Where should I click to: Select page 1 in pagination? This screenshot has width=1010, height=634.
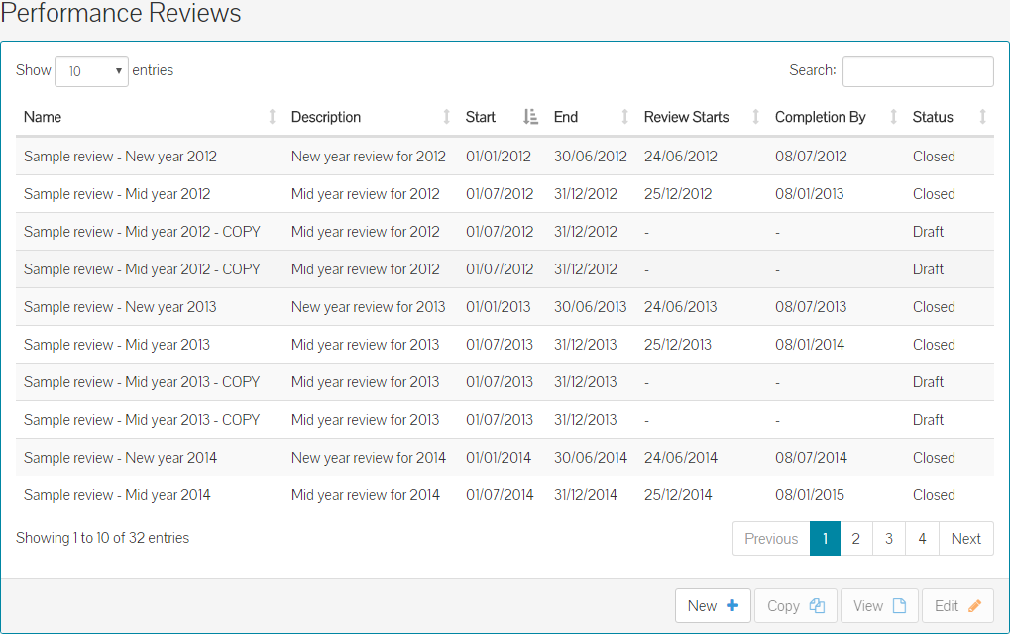825,538
